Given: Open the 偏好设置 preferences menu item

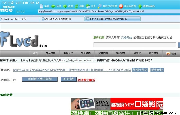Looking at the screenshot, I should [x=121, y=53].
